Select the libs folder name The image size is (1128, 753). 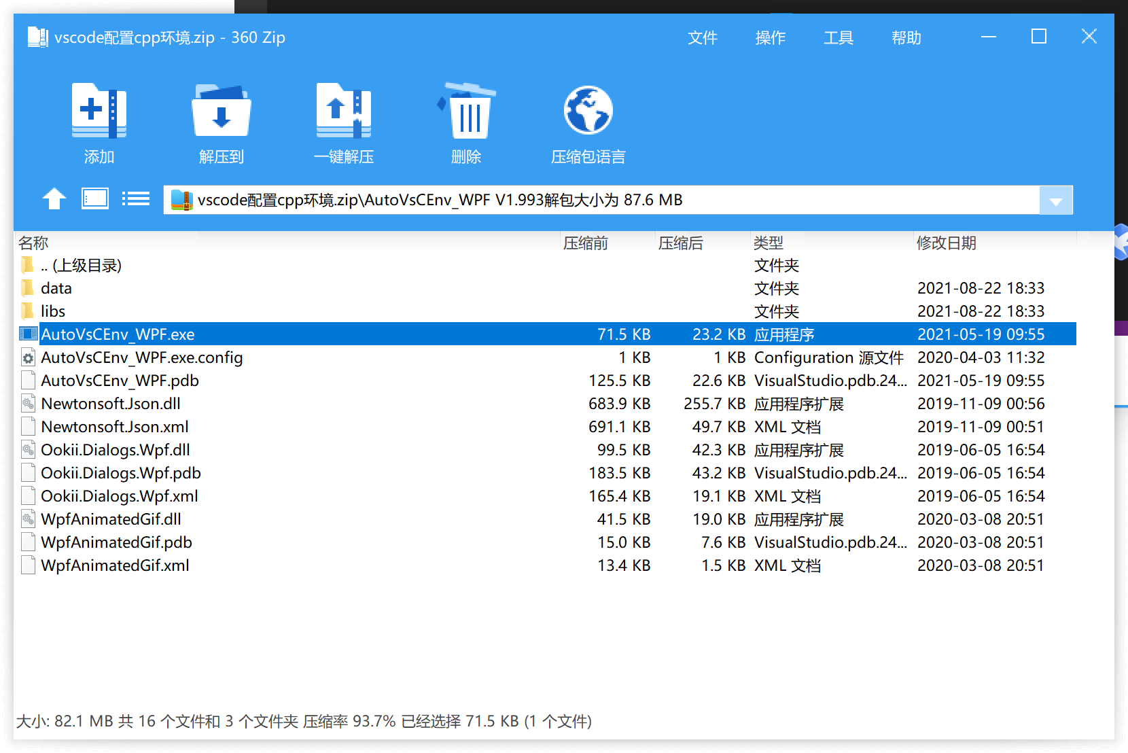click(x=53, y=311)
